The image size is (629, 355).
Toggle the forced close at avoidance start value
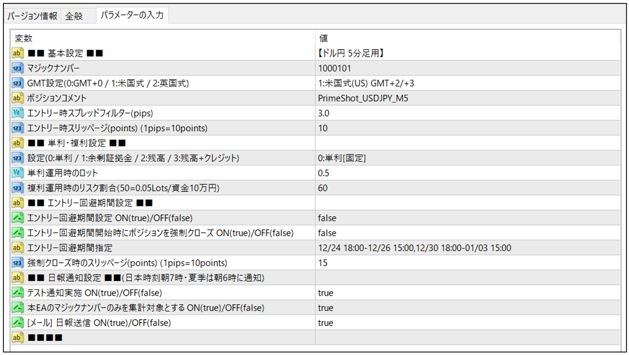click(327, 233)
